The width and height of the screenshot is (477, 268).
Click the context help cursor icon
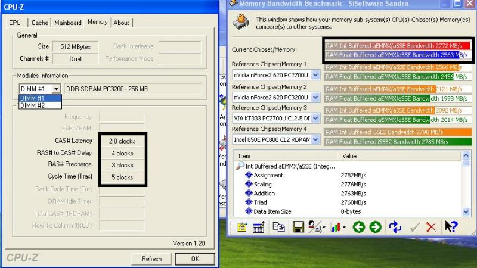click(451, 227)
